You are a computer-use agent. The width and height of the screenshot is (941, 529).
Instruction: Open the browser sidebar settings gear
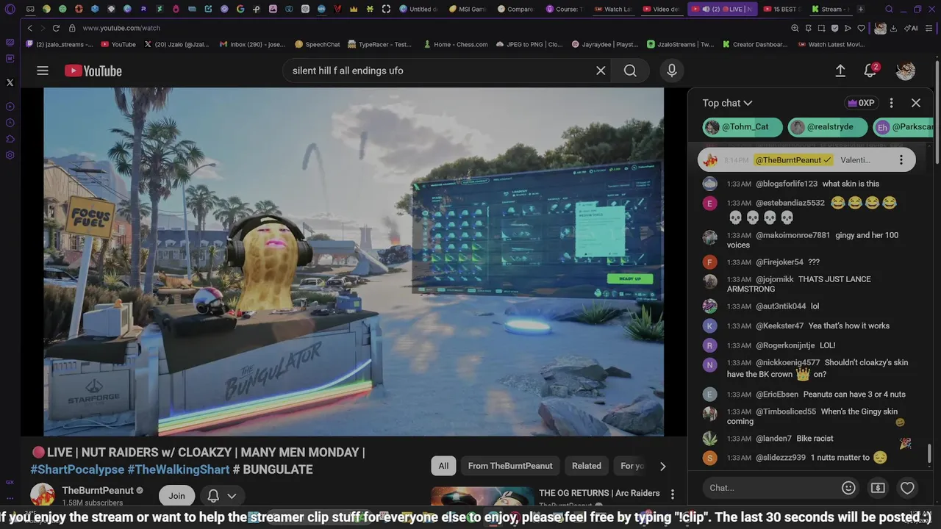(x=10, y=155)
